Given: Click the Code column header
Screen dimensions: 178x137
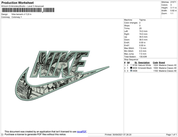Looking at the screenshot, I should (155, 63).
